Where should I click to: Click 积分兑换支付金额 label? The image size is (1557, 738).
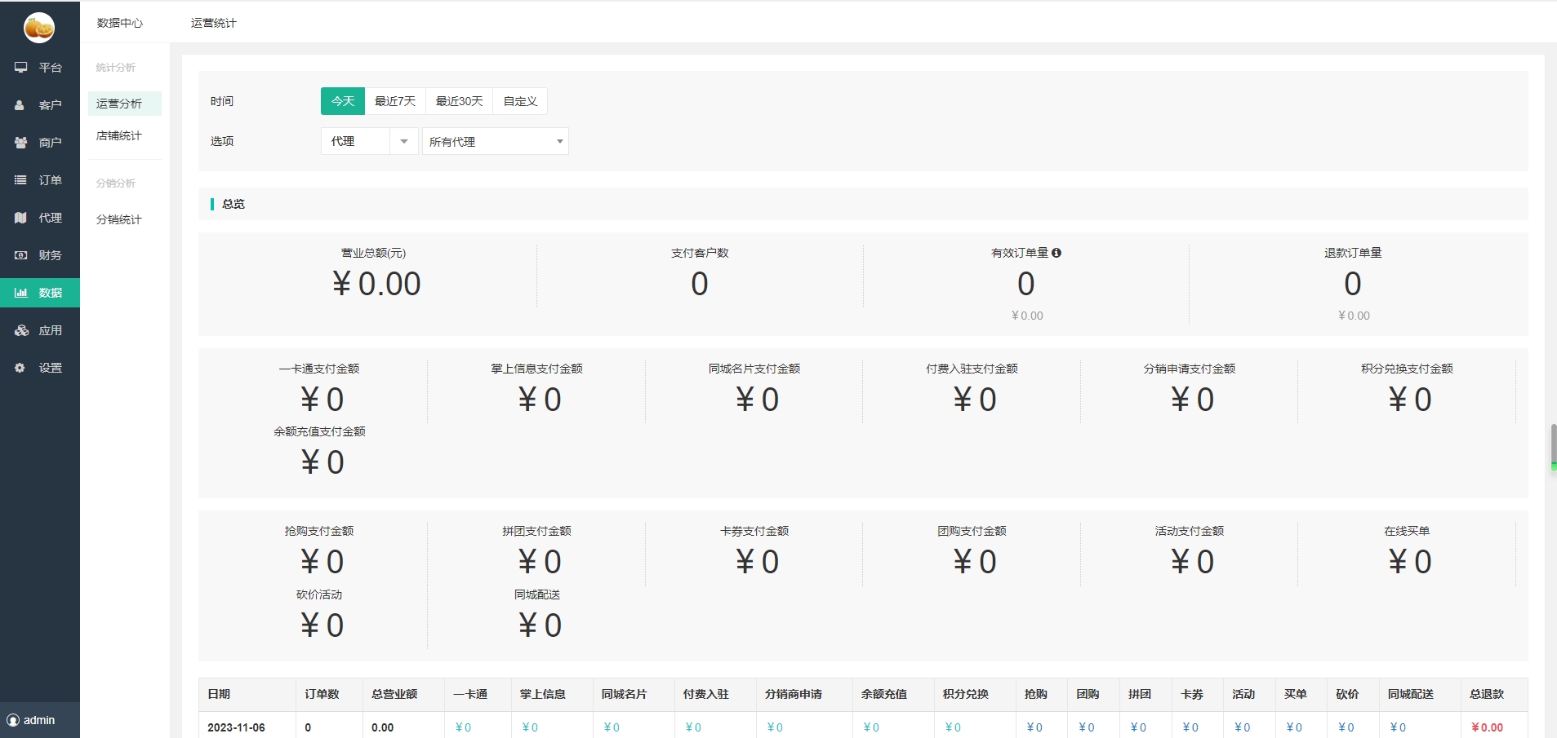pos(1407,369)
